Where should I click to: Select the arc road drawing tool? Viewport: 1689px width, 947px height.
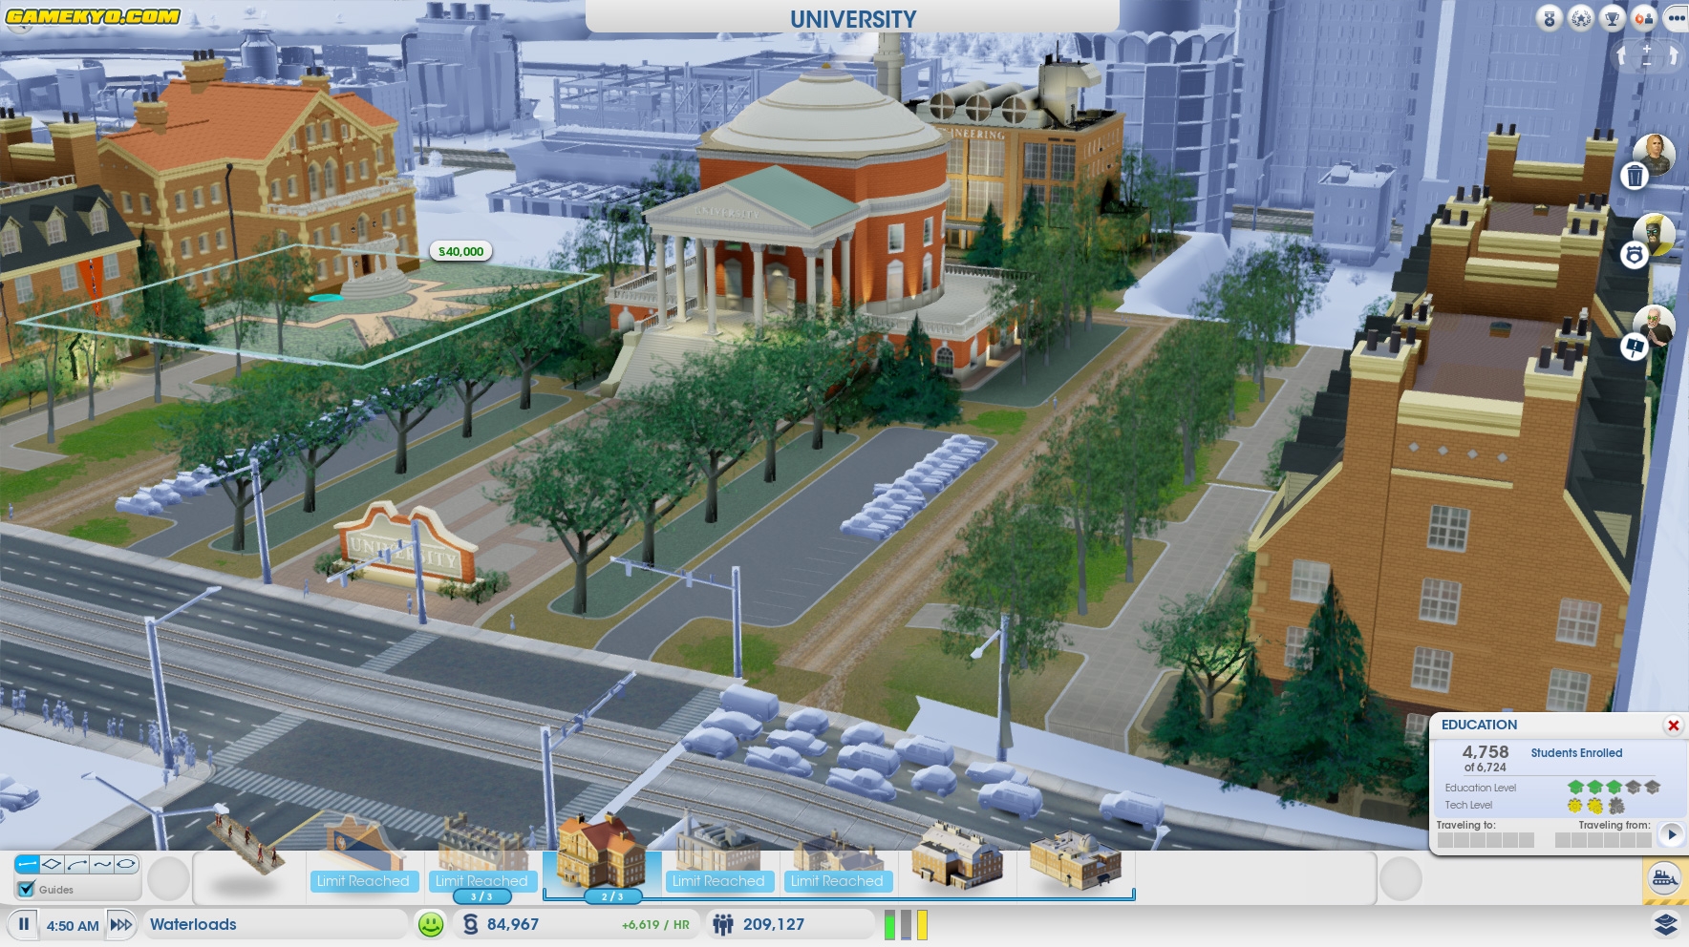76,864
